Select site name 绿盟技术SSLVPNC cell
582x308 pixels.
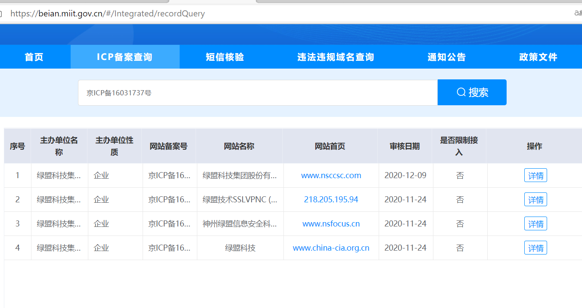pos(240,200)
